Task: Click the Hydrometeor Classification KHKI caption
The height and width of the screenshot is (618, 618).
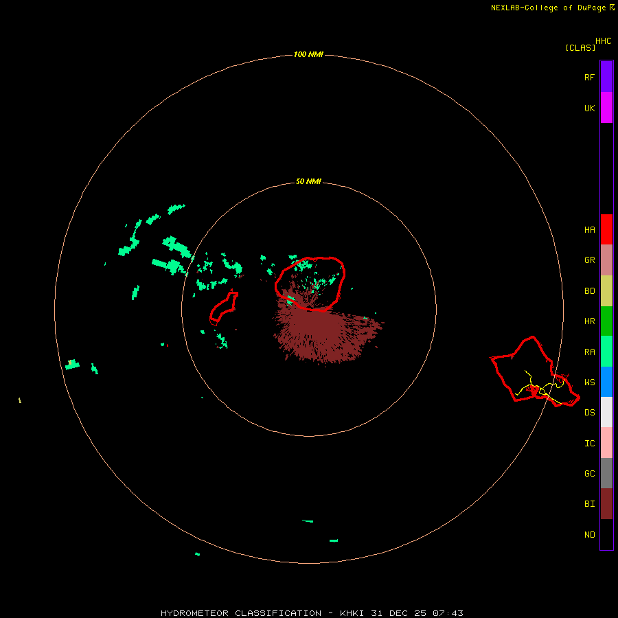Action: point(312,613)
